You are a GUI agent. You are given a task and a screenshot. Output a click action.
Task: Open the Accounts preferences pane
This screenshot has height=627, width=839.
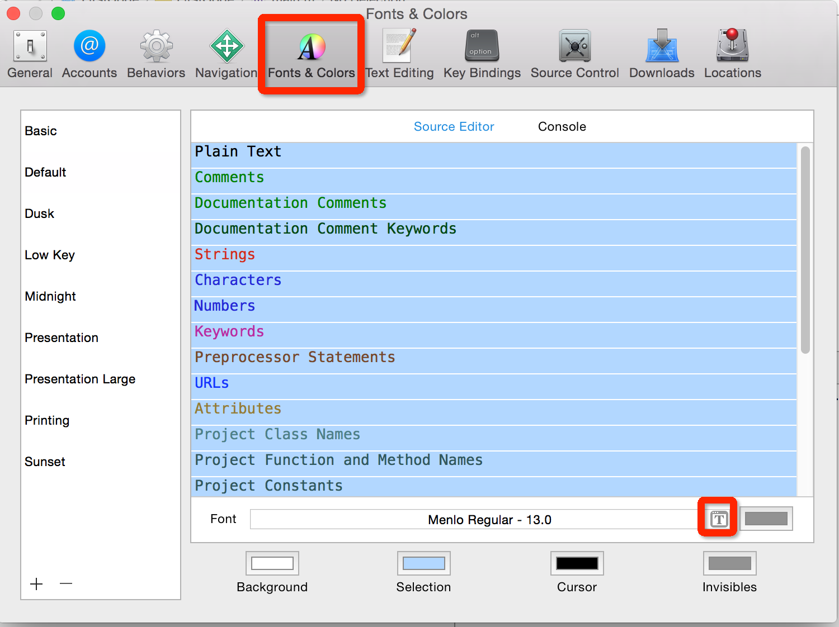89,53
